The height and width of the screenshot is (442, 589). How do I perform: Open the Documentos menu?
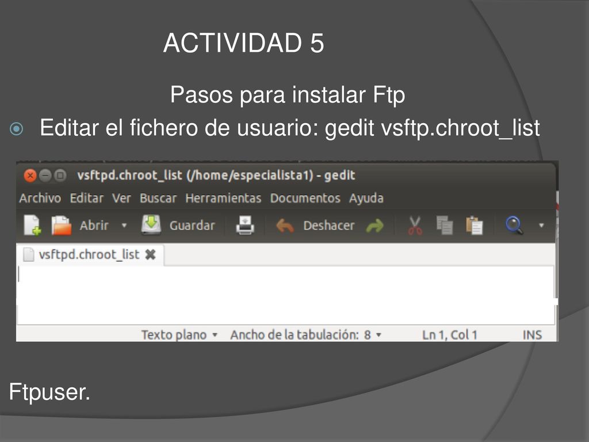[305, 198]
